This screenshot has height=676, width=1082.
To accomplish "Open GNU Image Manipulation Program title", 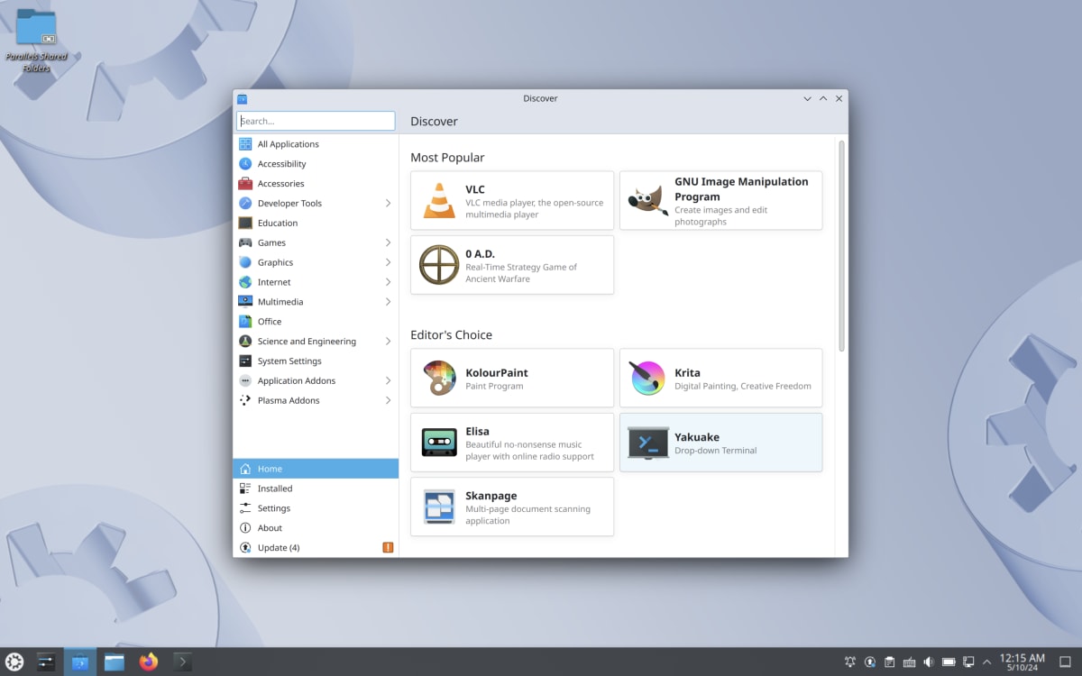I will (741, 189).
